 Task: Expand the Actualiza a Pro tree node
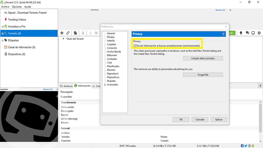pos(3,27)
